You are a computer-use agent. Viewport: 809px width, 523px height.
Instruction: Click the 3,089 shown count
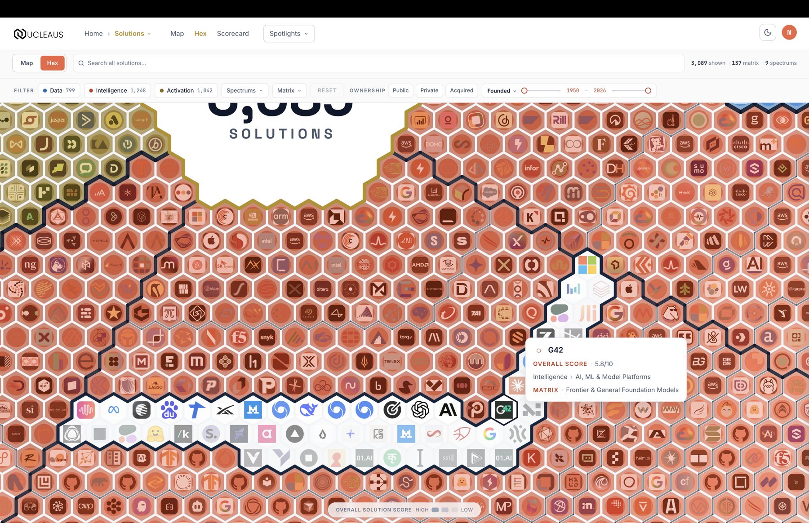click(x=708, y=63)
